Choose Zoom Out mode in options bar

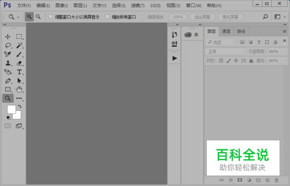38,17
